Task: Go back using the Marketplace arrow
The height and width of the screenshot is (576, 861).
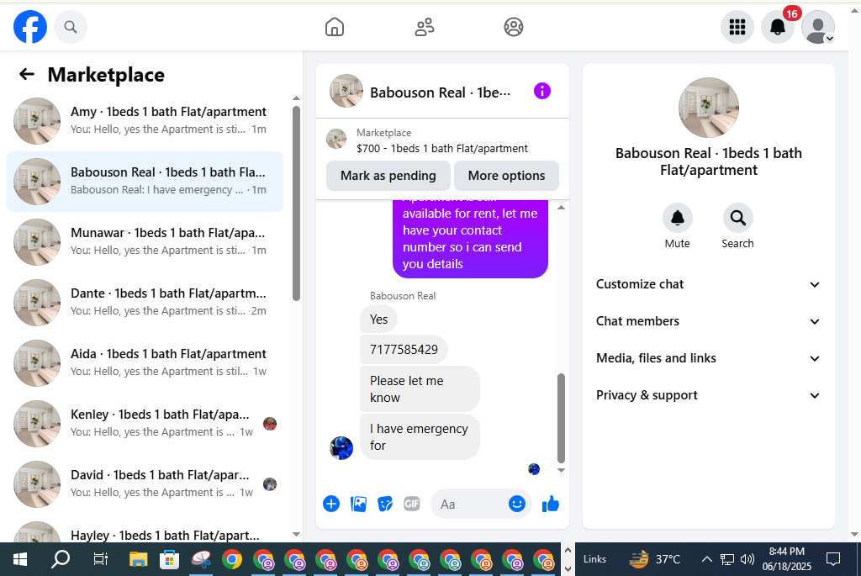Action: (x=26, y=74)
